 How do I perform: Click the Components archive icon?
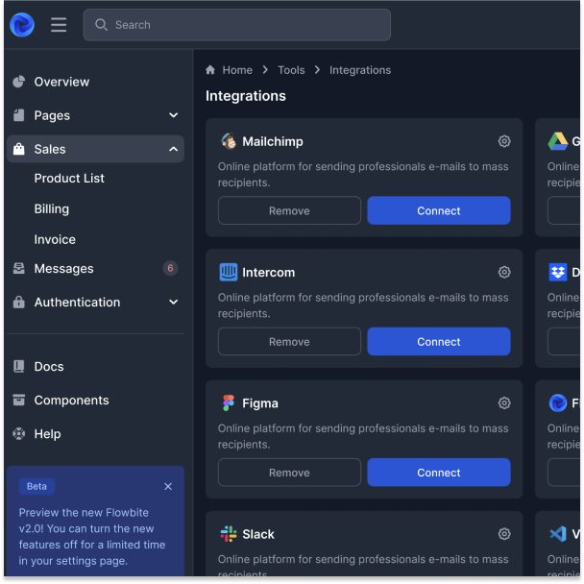(x=18, y=400)
